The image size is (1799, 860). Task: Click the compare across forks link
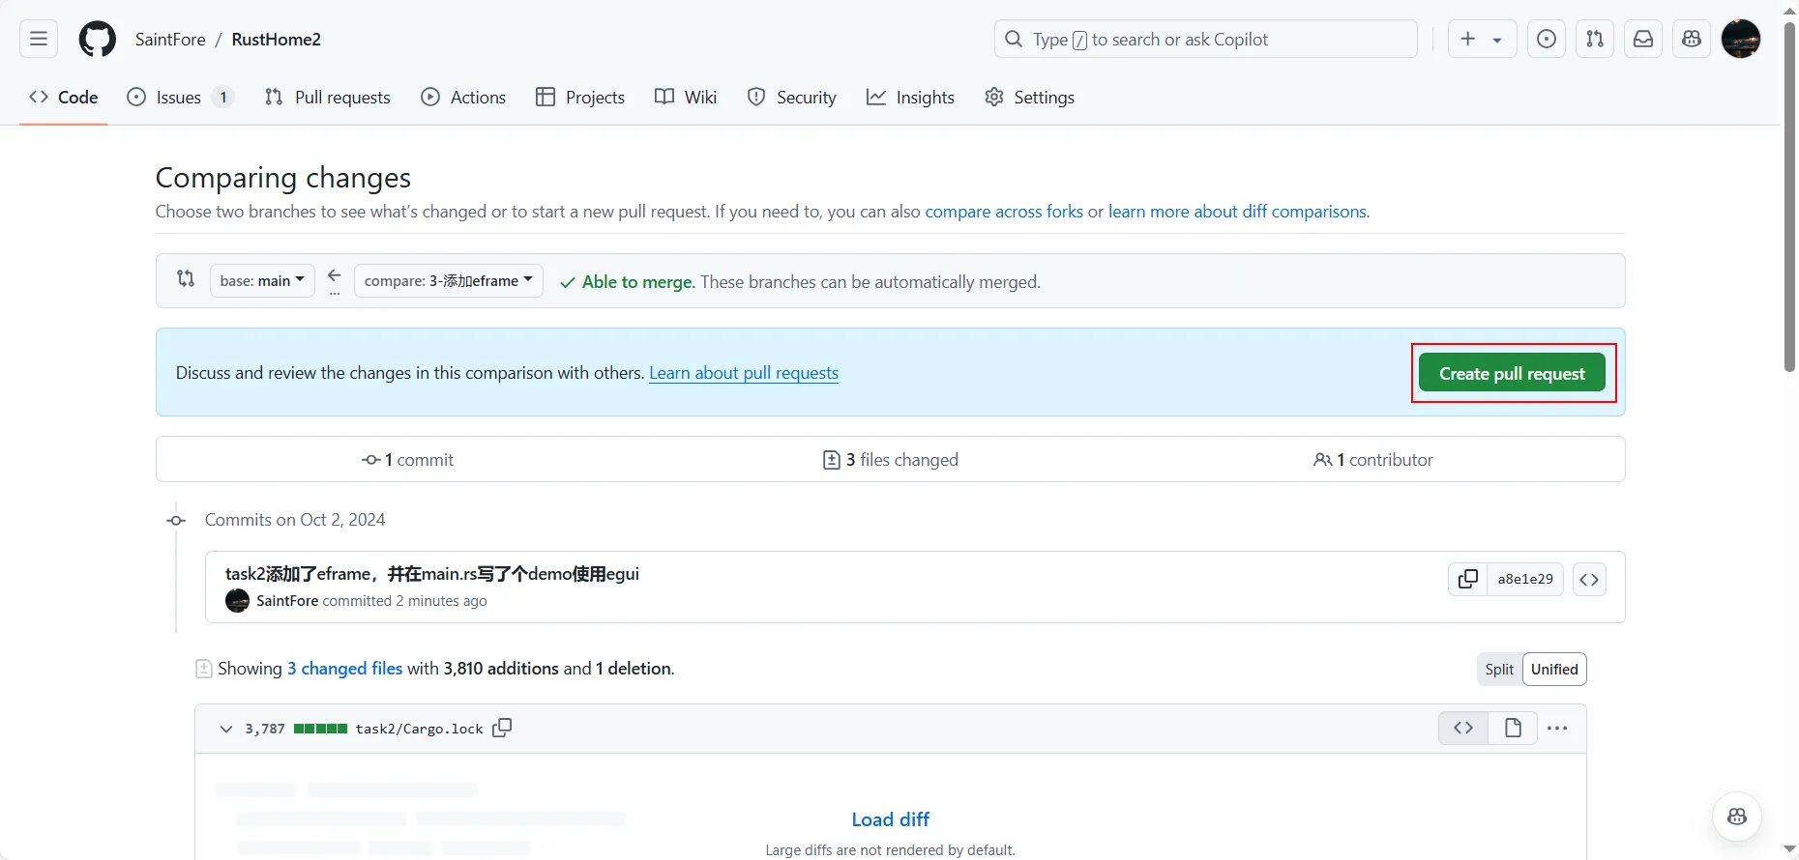coord(1004,212)
